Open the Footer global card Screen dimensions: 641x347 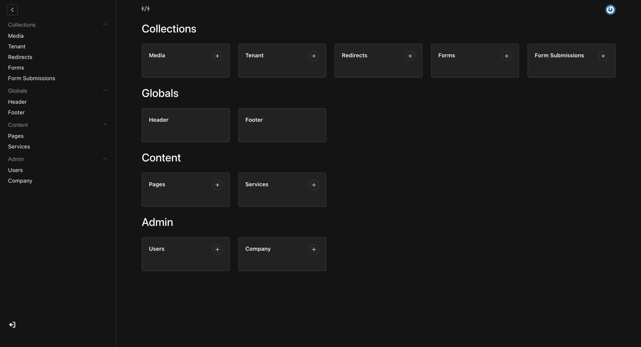[x=282, y=125]
